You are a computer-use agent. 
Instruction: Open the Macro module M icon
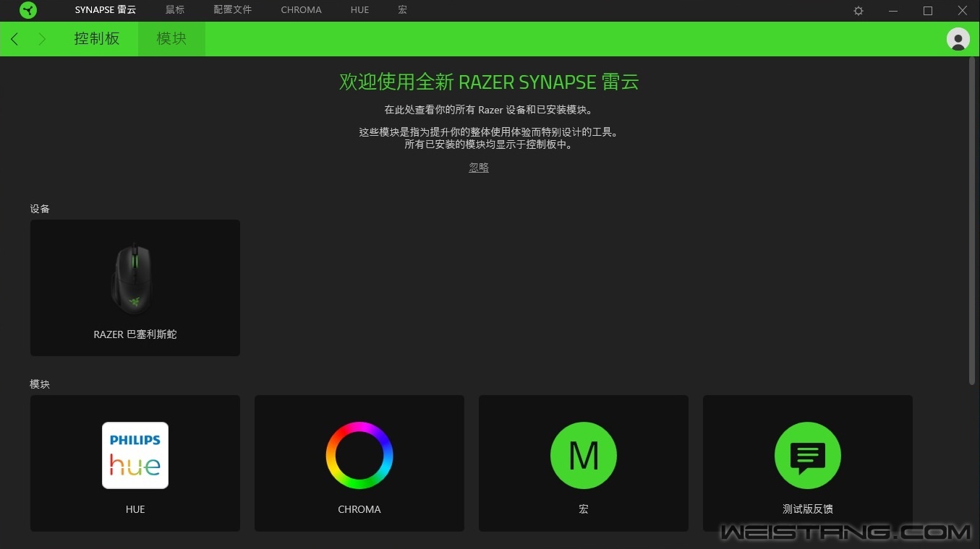(x=584, y=455)
